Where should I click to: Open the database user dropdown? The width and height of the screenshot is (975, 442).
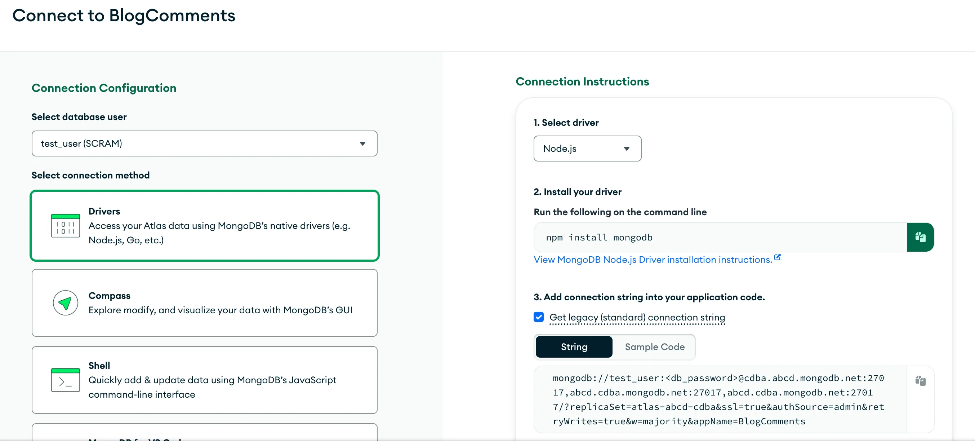tap(204, 143)
